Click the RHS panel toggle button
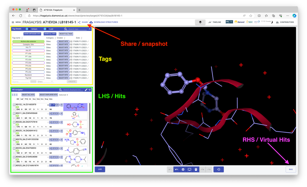The width and height of the screenshot is (307, 187). tap(291, 169)
